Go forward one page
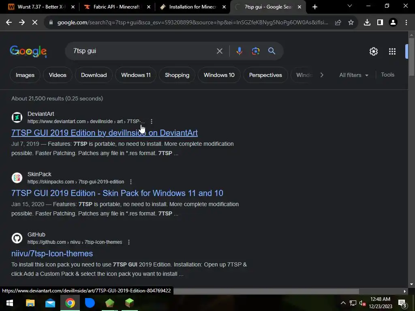The width and height of the screenshot is (415, 311). [22, 23]
